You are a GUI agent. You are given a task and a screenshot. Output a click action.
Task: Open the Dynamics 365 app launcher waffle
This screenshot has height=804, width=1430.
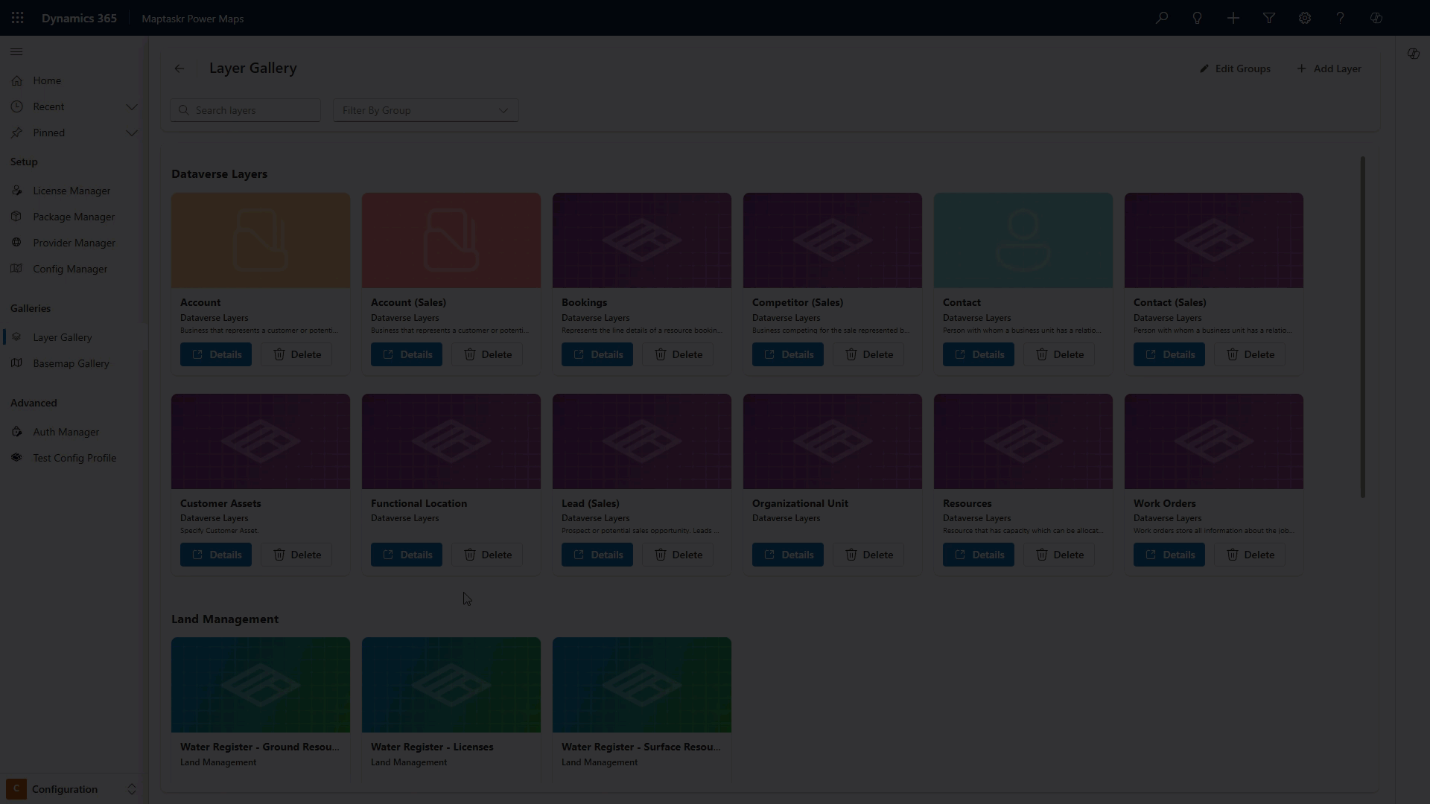(18, 18)
